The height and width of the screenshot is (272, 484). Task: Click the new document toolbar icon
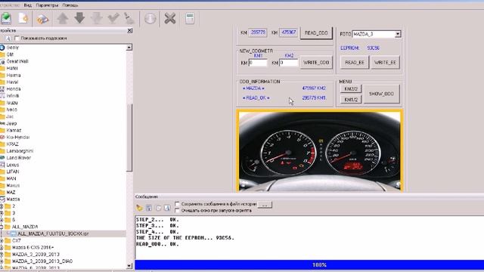(23, 18)
